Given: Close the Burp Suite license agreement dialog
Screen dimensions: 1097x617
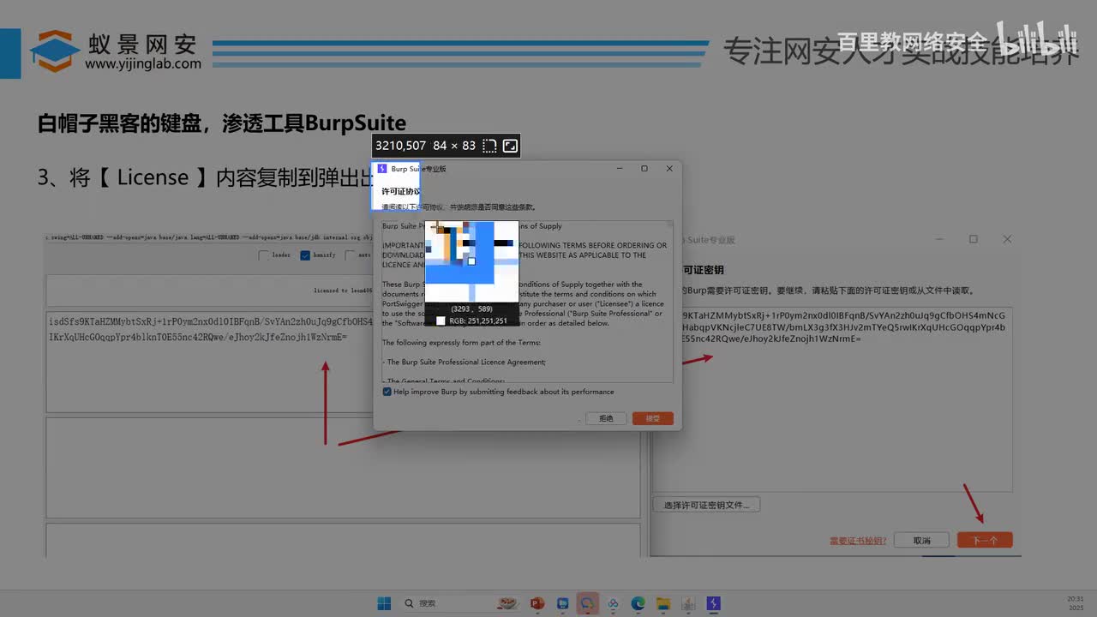Looking at the screenshot, I should [669, 169].
